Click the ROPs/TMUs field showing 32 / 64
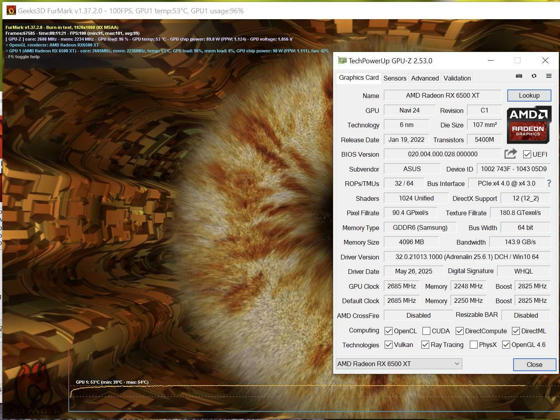 [x=404, y=183]
